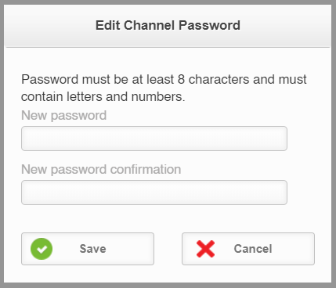Click the left edge of New password box

tap(25, 139)
